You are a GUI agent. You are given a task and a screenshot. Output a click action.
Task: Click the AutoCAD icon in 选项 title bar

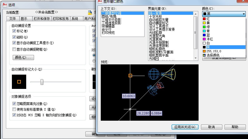coord(5,5)
